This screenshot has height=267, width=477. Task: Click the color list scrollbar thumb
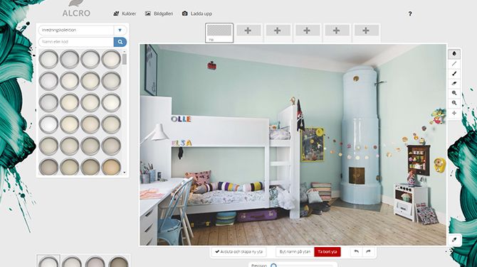tap(125, 60)
